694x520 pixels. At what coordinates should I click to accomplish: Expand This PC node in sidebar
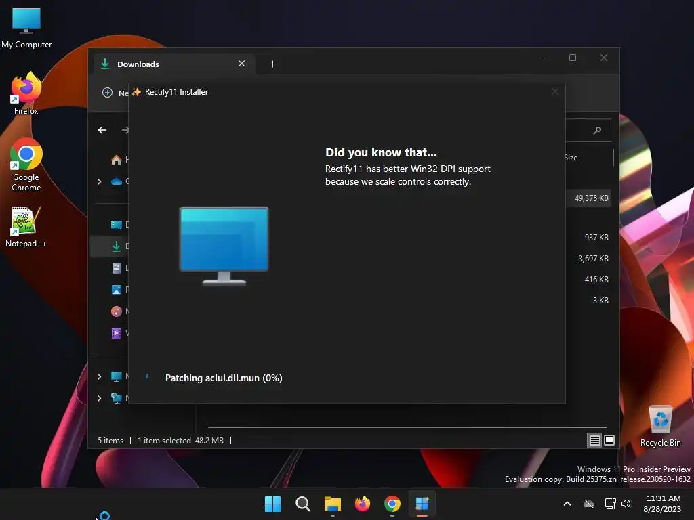click(x=99, y=376)
